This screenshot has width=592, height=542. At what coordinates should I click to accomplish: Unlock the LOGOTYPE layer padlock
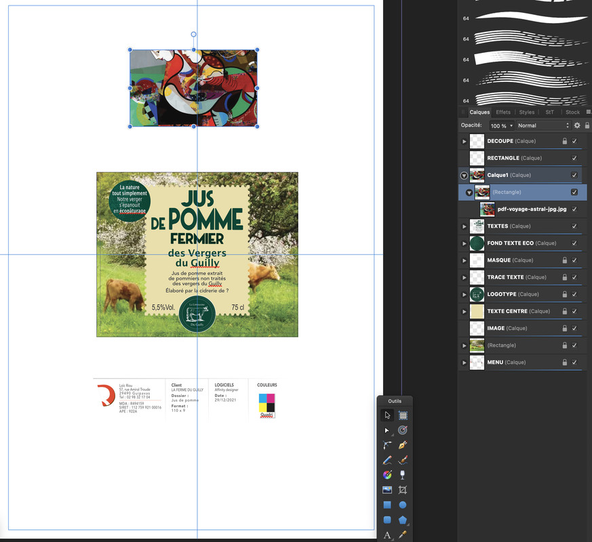click(x=564, y=294)
